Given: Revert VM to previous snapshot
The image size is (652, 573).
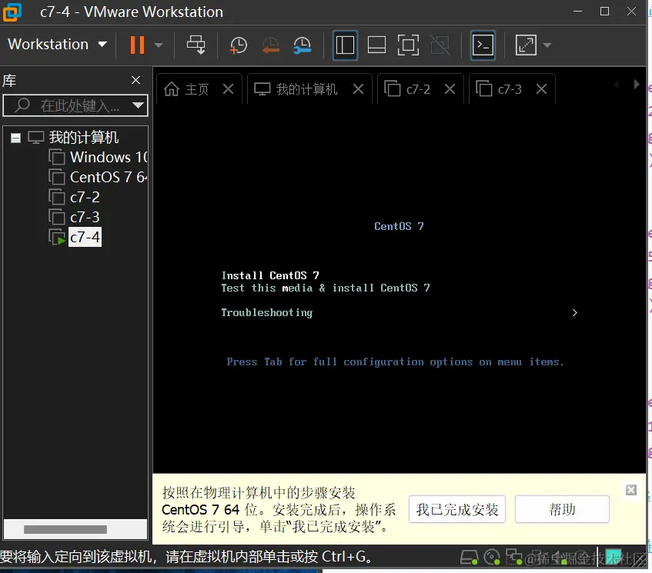Looking at the screenshot, I should click(270, 45).
